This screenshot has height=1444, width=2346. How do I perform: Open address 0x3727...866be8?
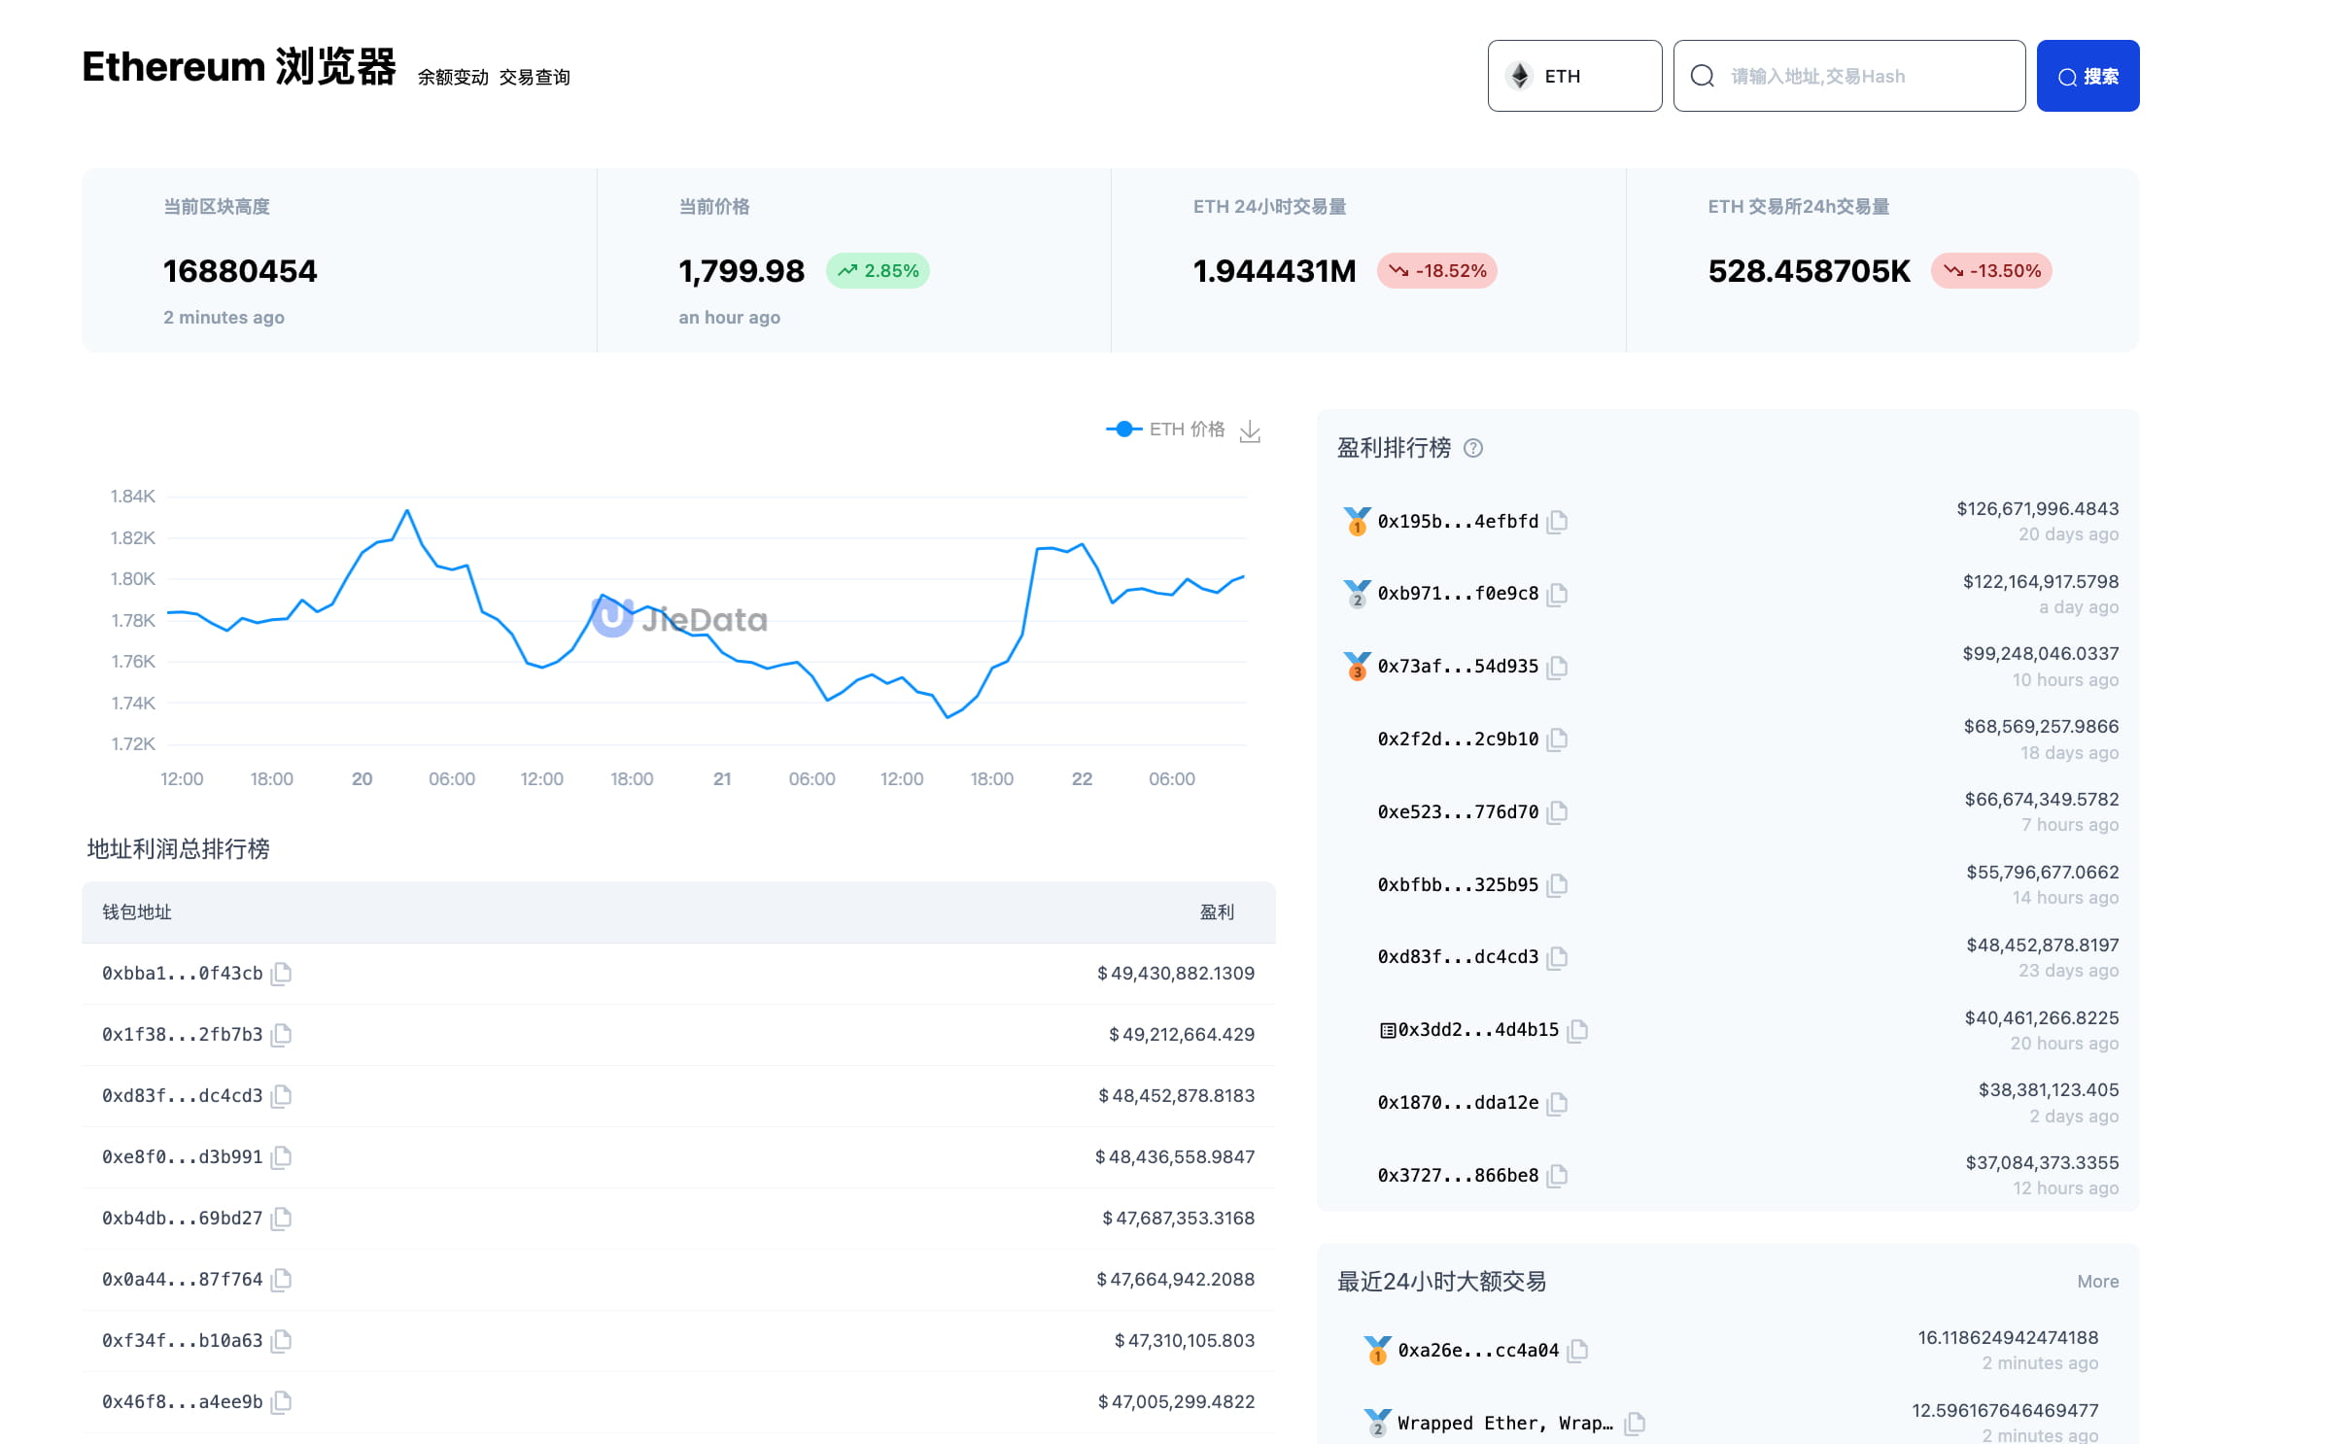[1458, 1176]
